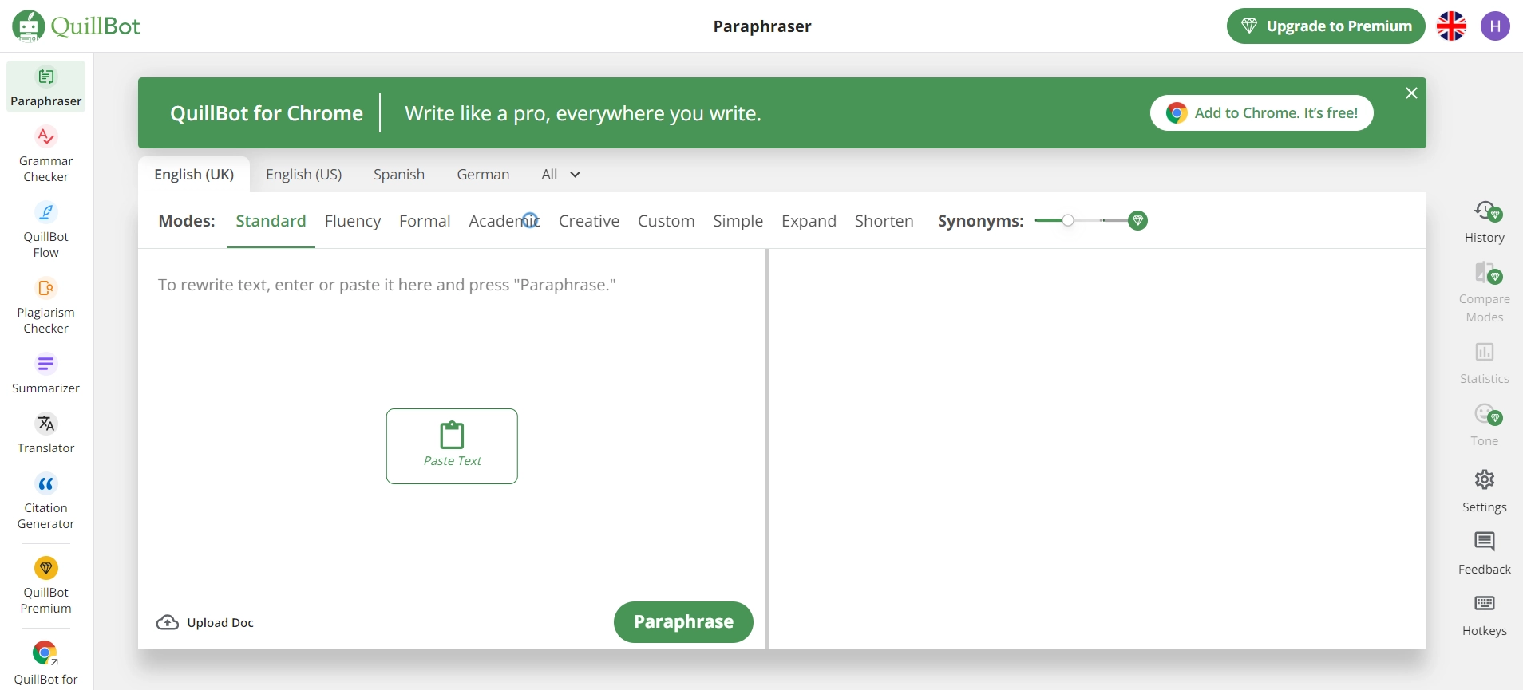Open the Summarizer tool
1523x690 pixels.
[46, 374]
